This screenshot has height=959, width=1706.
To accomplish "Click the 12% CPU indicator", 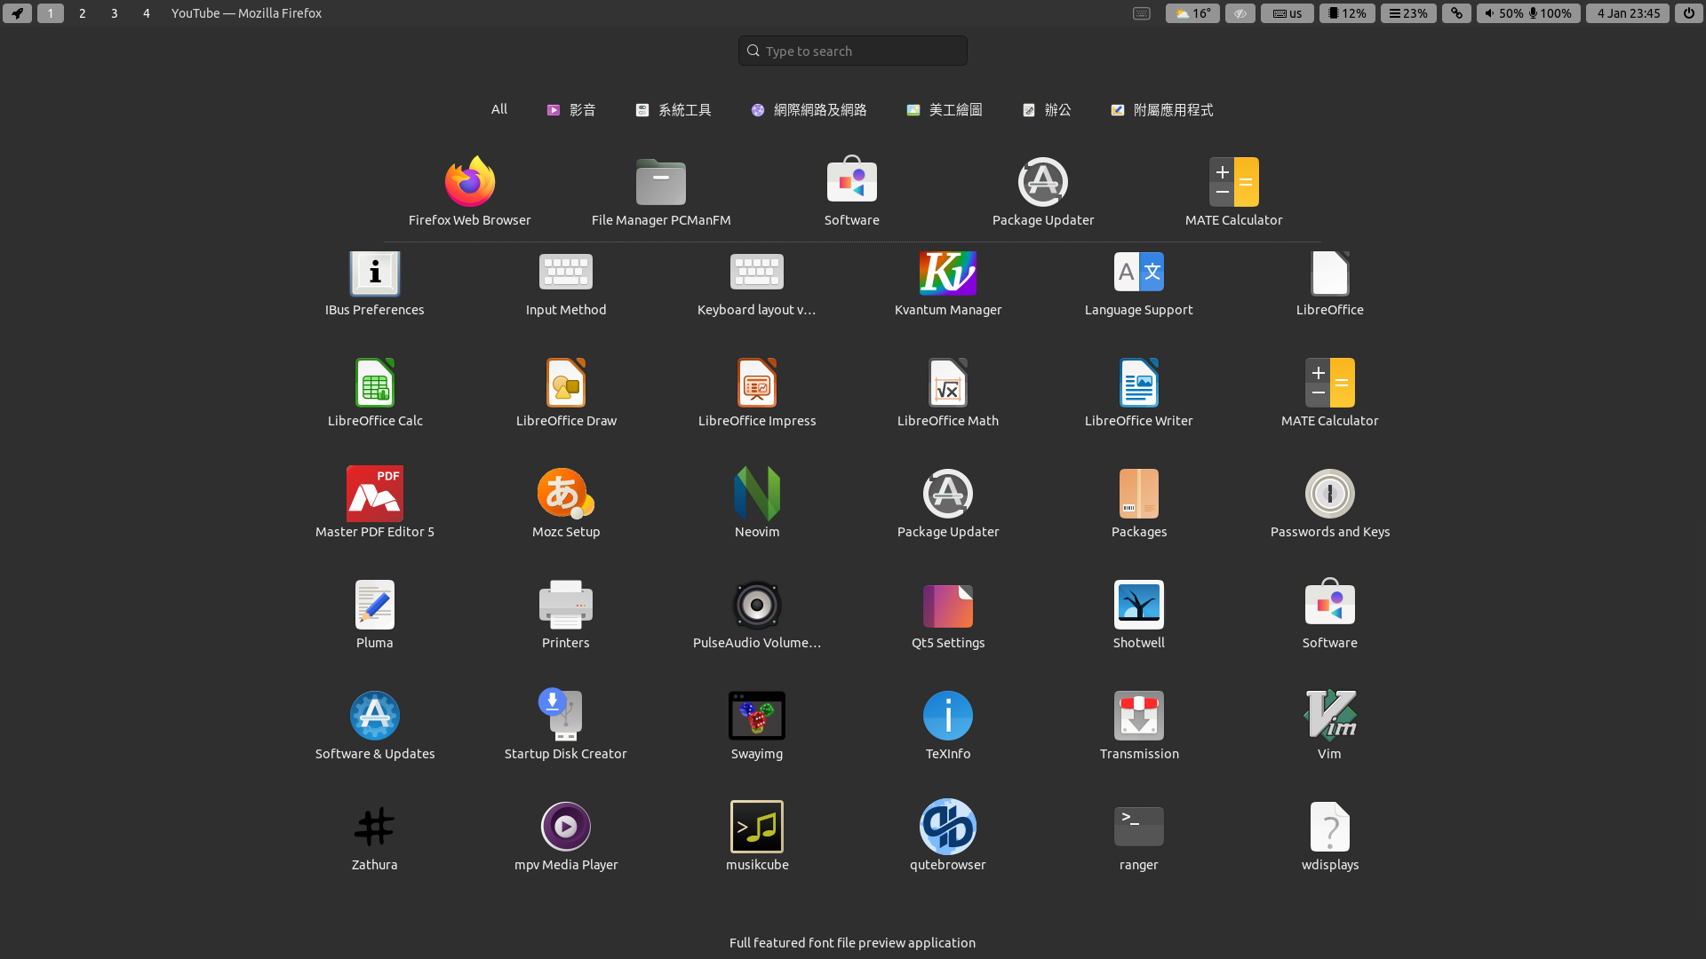I will click(x=1347, y=13).
